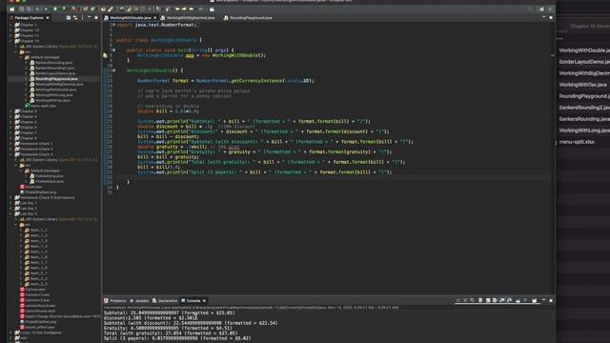The width and height of the screenshot is (610, 343).
Task: Maximize the Console panel
Action: [551, 300]
